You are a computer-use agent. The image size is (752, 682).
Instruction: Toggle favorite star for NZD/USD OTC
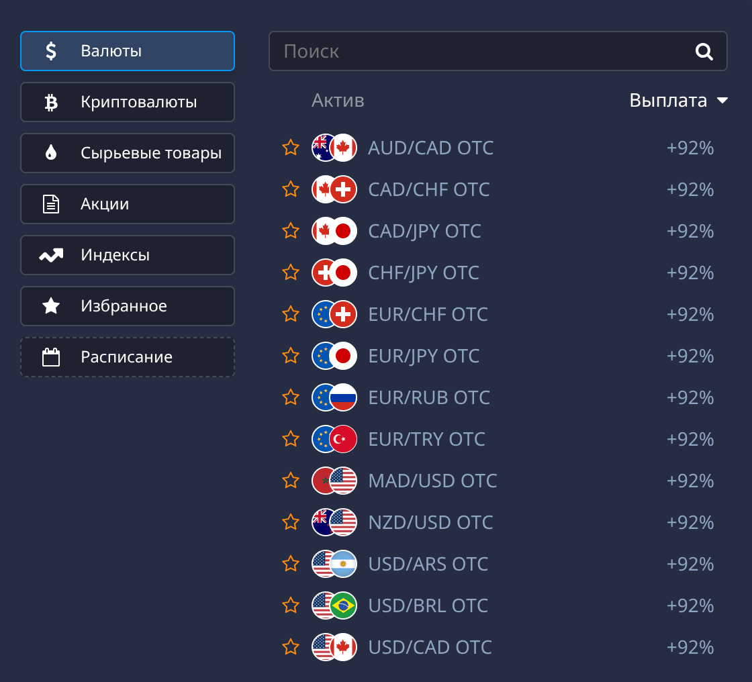point(291,522)
